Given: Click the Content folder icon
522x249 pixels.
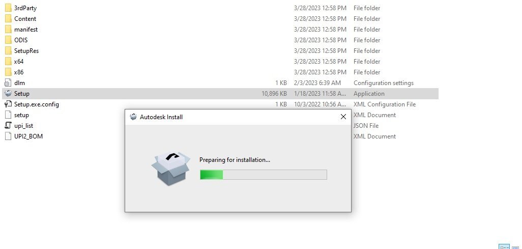Looking at the screenshot, I should (x=8, y=19).
